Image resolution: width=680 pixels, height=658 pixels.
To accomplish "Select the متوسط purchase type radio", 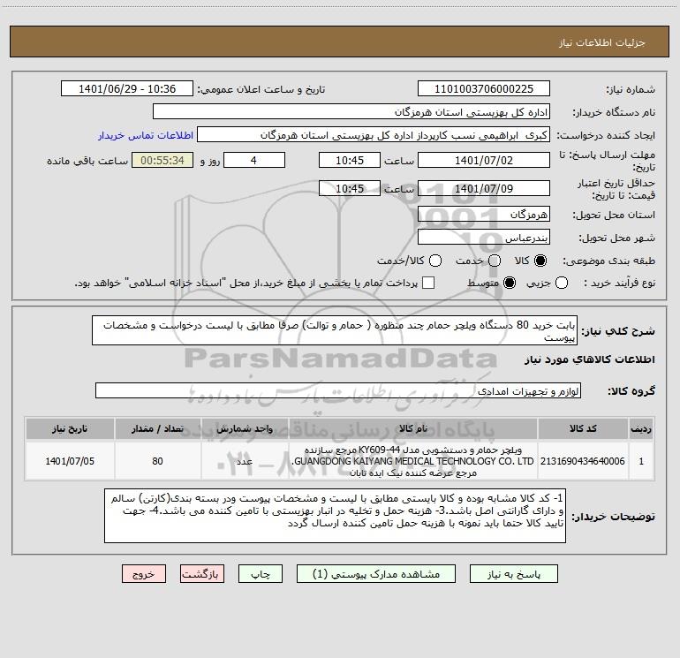I will click(x=510, y=283).
